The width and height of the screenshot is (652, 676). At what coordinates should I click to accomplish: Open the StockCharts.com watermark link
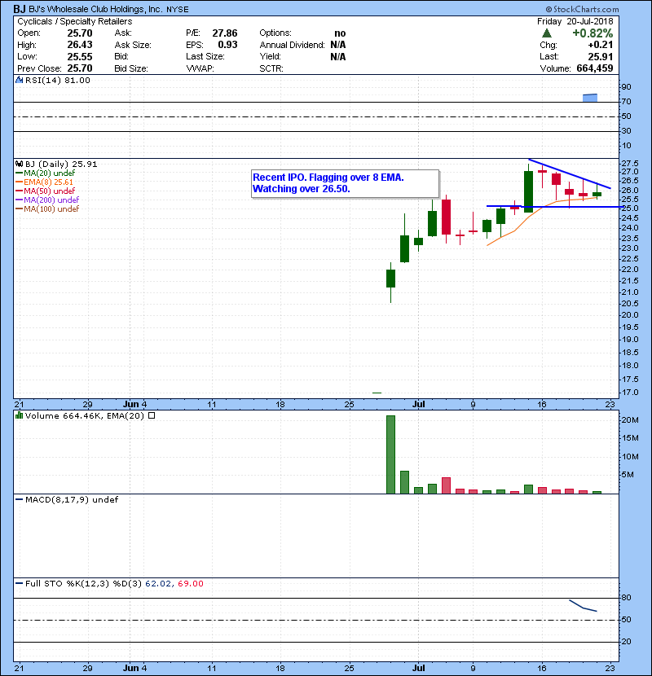[x=582, y=9]
